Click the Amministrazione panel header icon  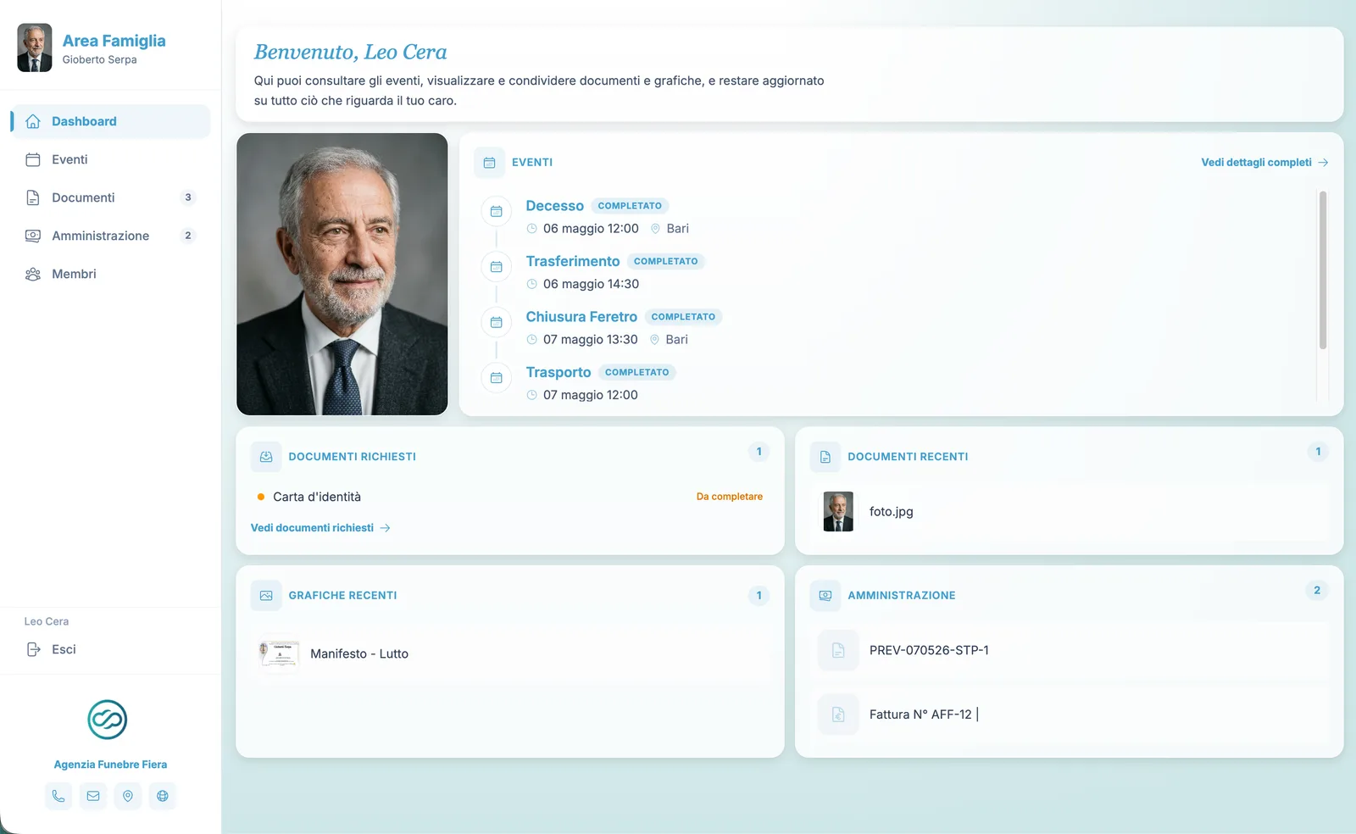(825, 595)
